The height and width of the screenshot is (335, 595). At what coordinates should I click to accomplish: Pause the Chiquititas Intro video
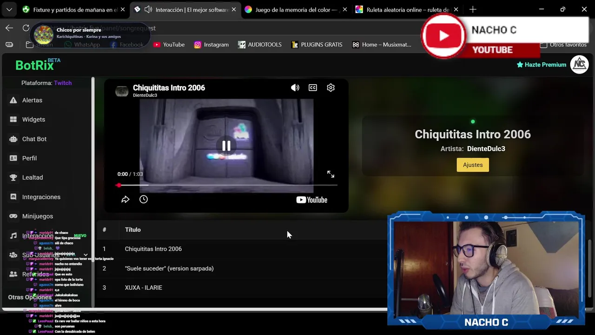(226, 146)
